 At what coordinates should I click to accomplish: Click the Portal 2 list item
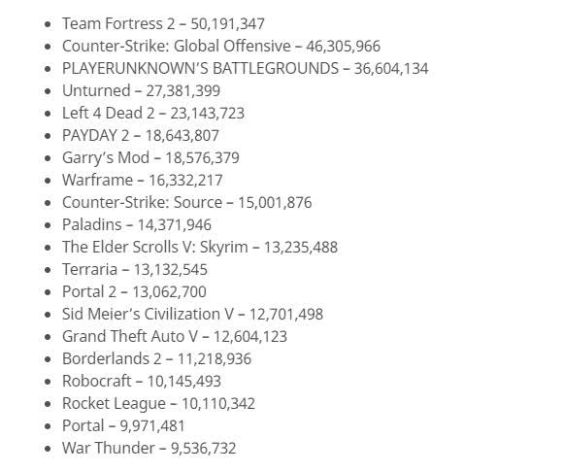tap(134, 291)
